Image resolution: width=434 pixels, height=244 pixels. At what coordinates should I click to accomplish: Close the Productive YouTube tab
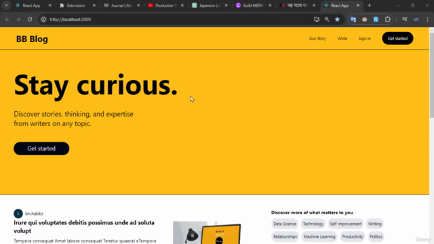[x=182, y=5]
